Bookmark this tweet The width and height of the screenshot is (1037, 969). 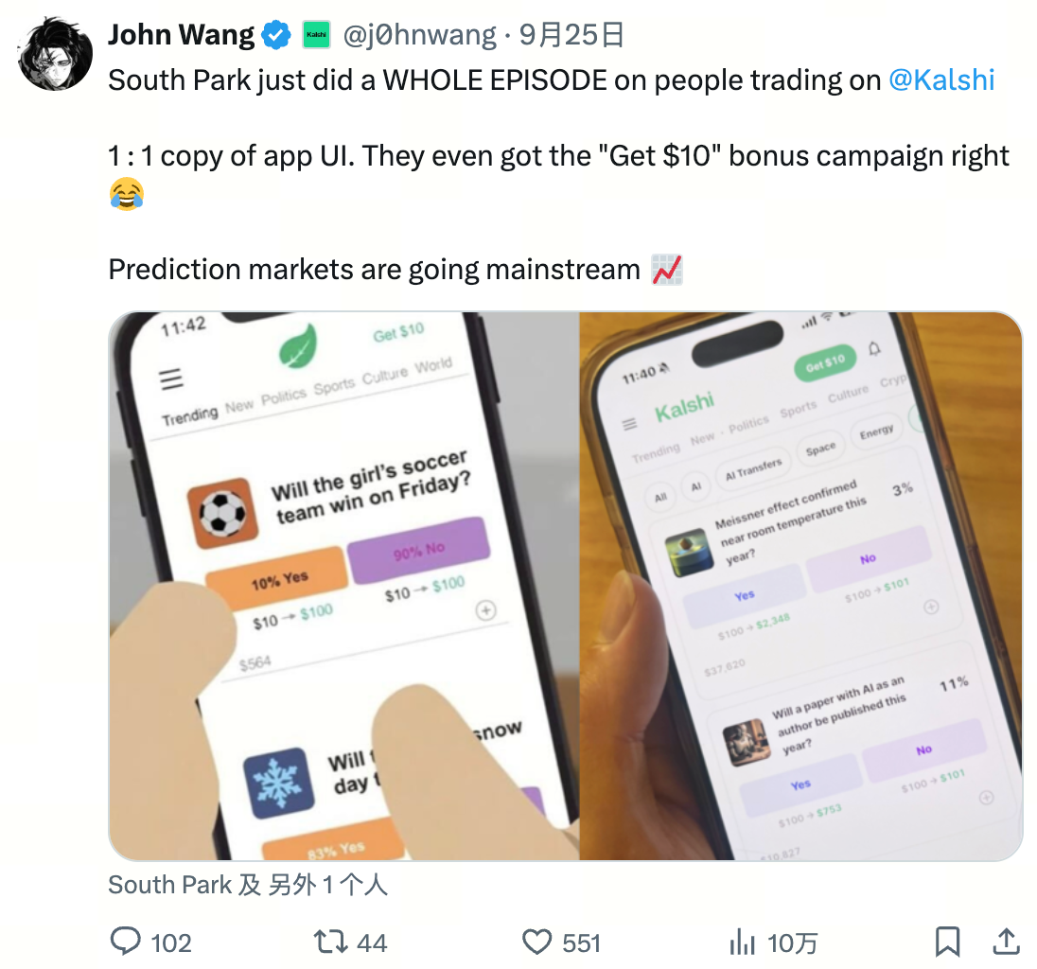pos(947,942)
